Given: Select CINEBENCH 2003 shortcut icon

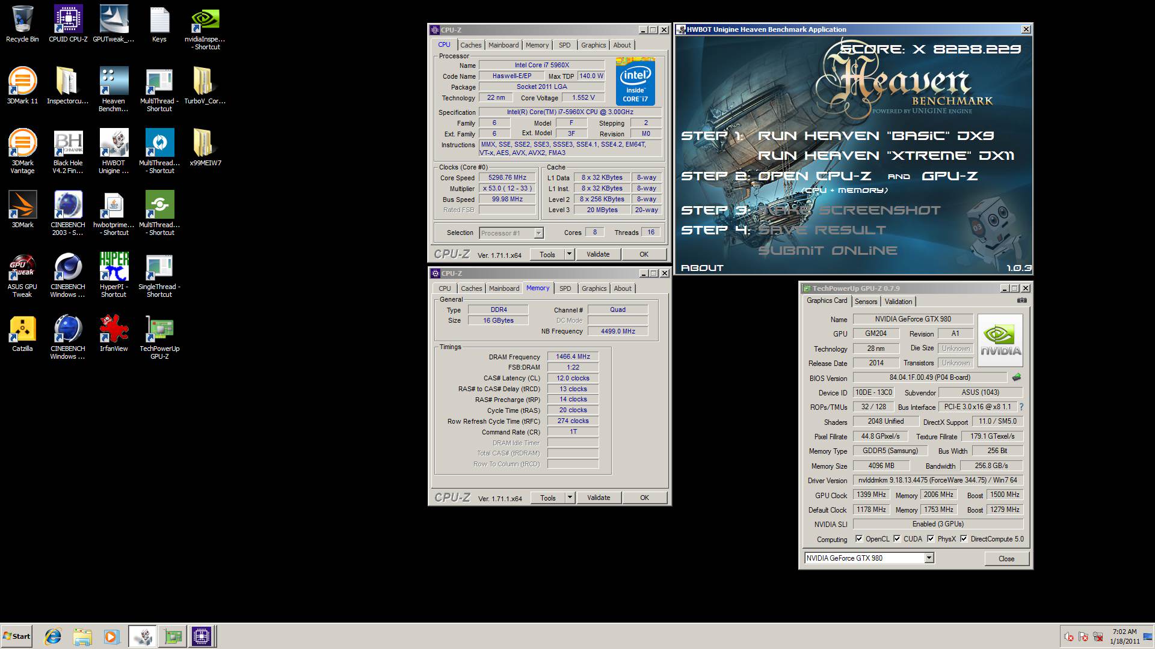Looking at the screenshot, I should click(68, 213).
